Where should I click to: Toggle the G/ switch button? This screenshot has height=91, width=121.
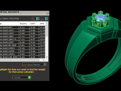[x=35, y=19]
